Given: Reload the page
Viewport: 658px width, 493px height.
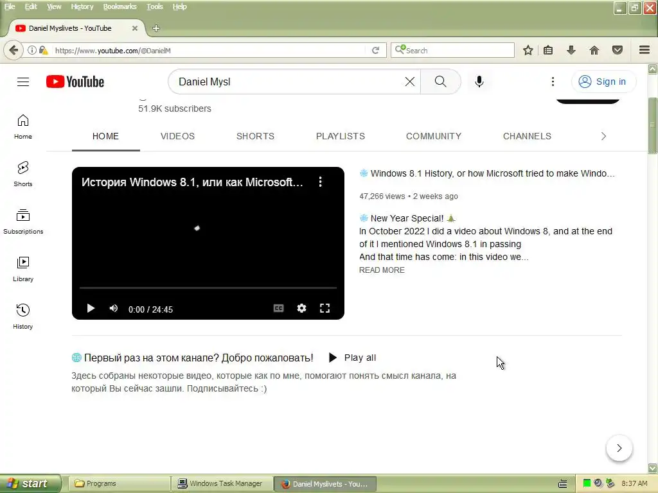Looking at the screenshot, I should pos(375,50).
